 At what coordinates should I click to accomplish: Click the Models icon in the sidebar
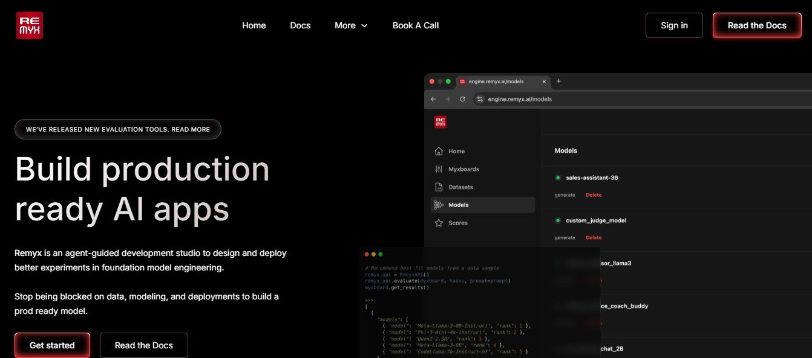pyautogui.click(x=439, y=205)
